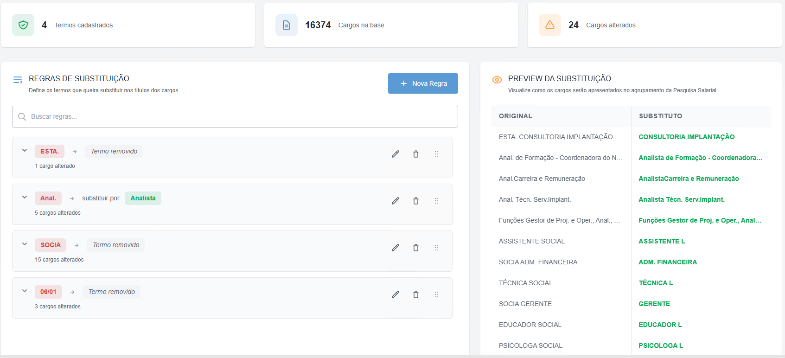Select original cell SOCIA ADM. FINANCEIRA
Viewport: 785px width, 358px height.
click(538, 262)
